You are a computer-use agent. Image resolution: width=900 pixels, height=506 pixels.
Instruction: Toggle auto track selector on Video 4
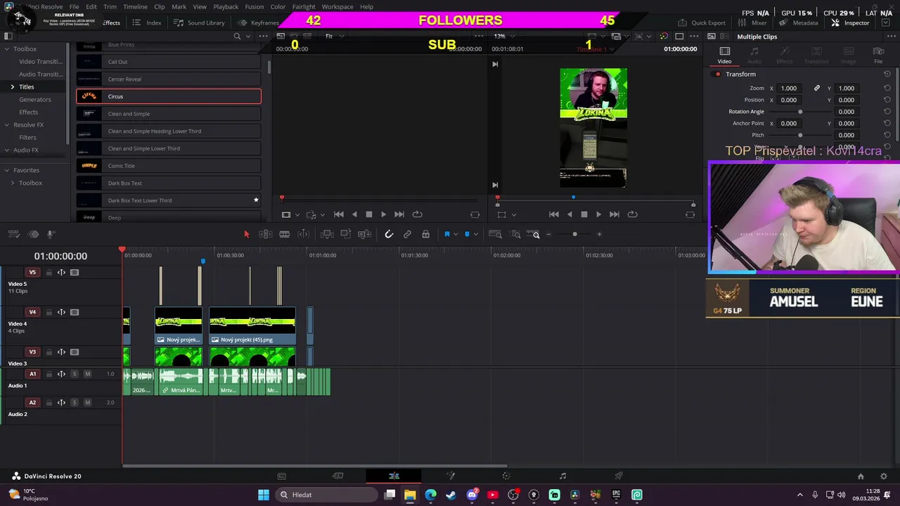pos(61,312)
